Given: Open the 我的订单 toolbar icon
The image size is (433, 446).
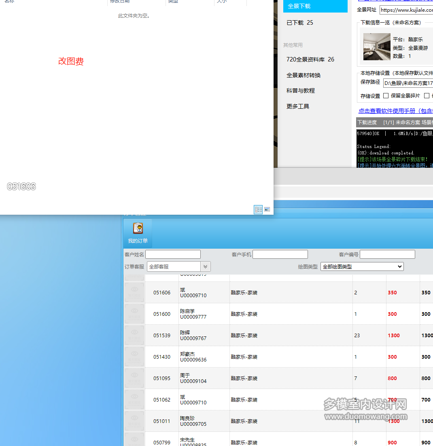Looking at the screenshot, I should (x=138, y=233).
